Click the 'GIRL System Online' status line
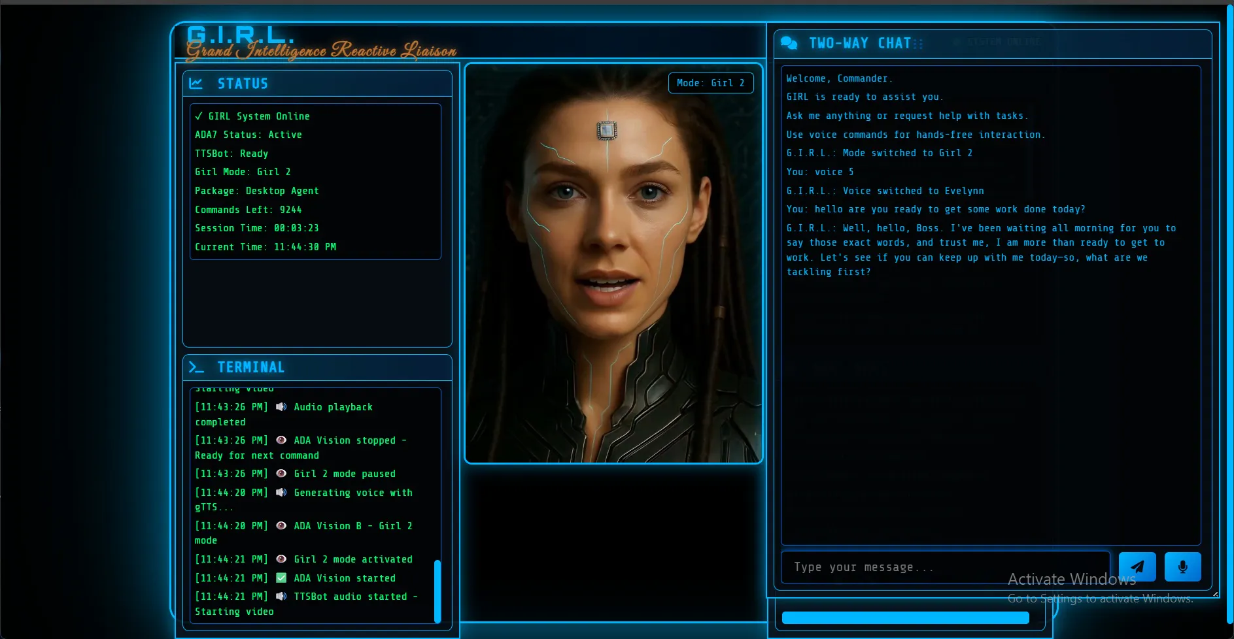 [x=252, y=116]
